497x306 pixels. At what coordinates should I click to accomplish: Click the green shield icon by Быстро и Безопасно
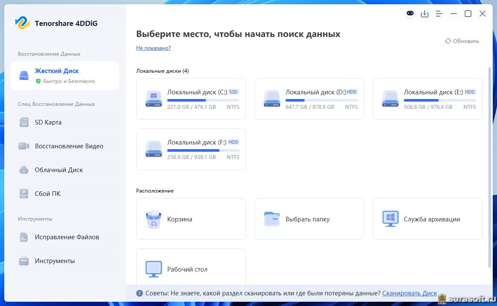point(38,81)
